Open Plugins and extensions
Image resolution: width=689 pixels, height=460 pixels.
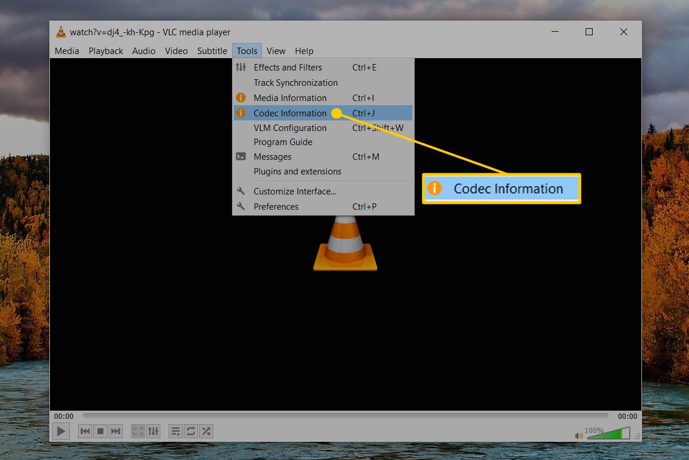(x=323, y=172)
